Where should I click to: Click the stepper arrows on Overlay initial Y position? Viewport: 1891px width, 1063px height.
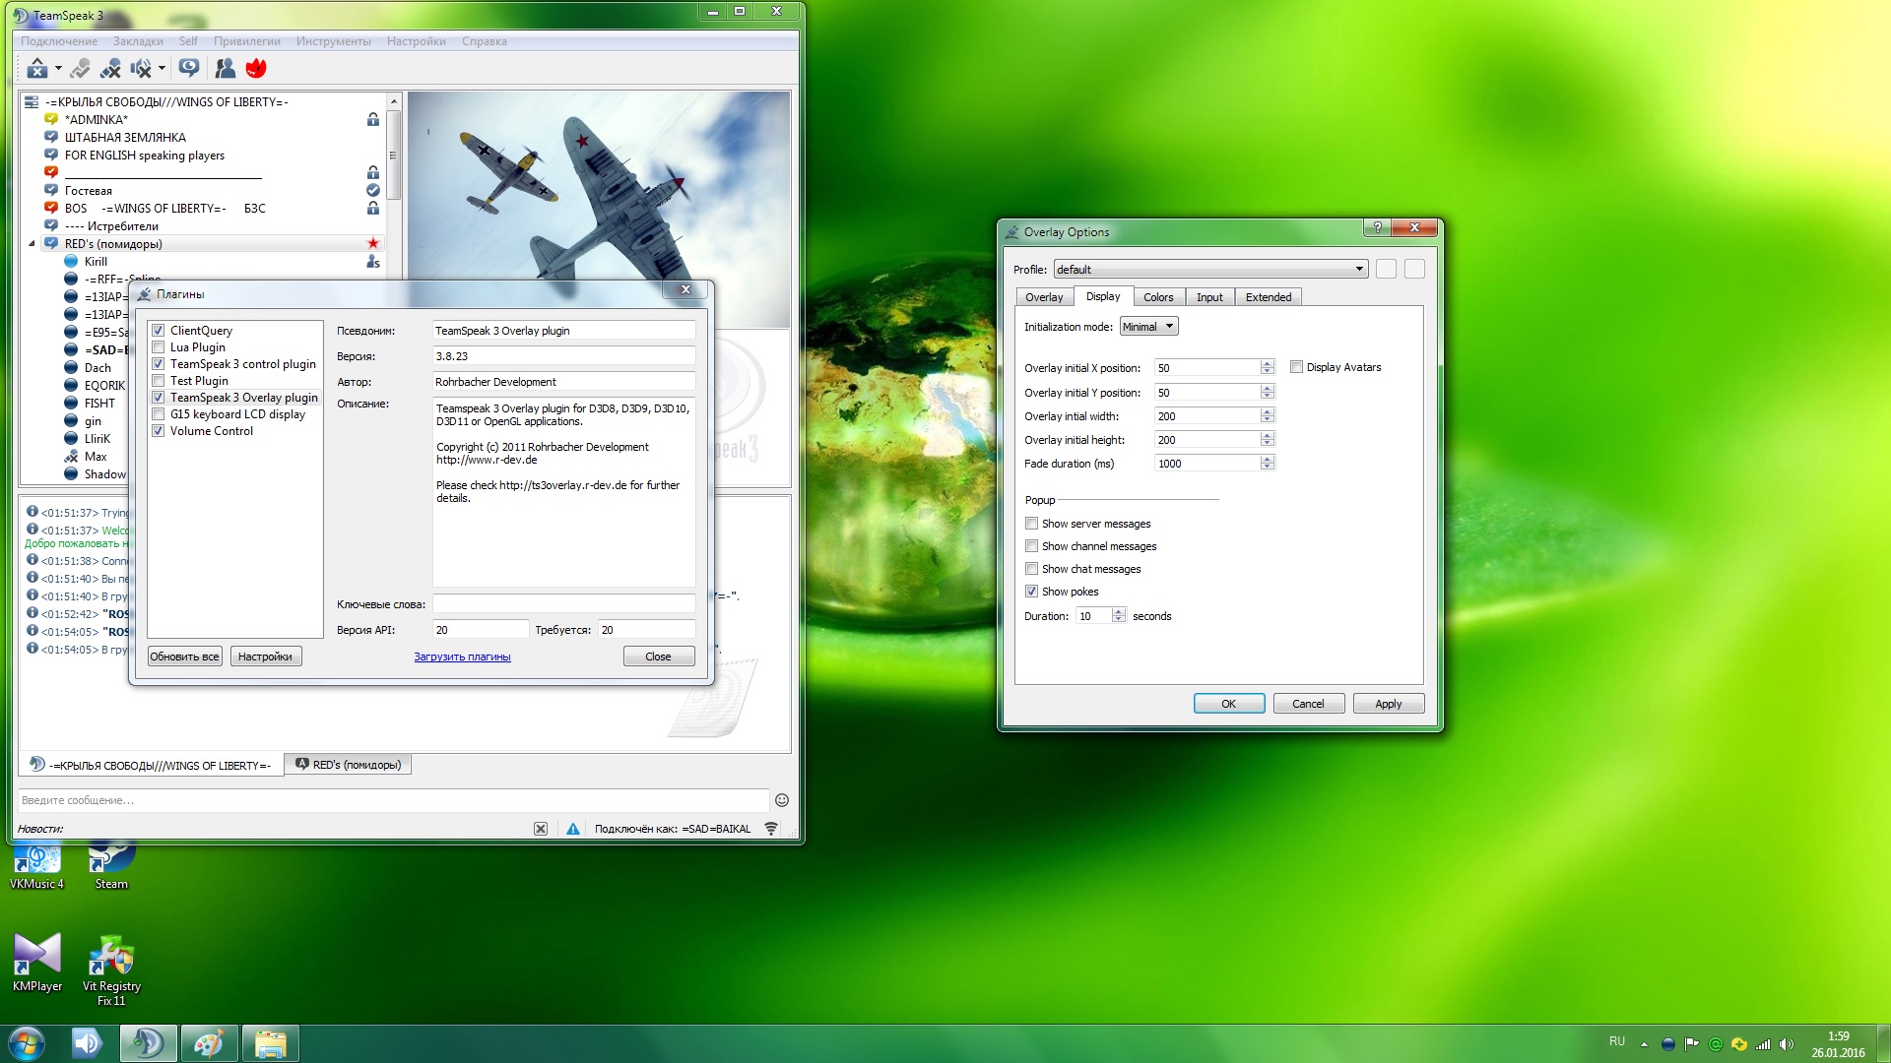[1268, 393]
